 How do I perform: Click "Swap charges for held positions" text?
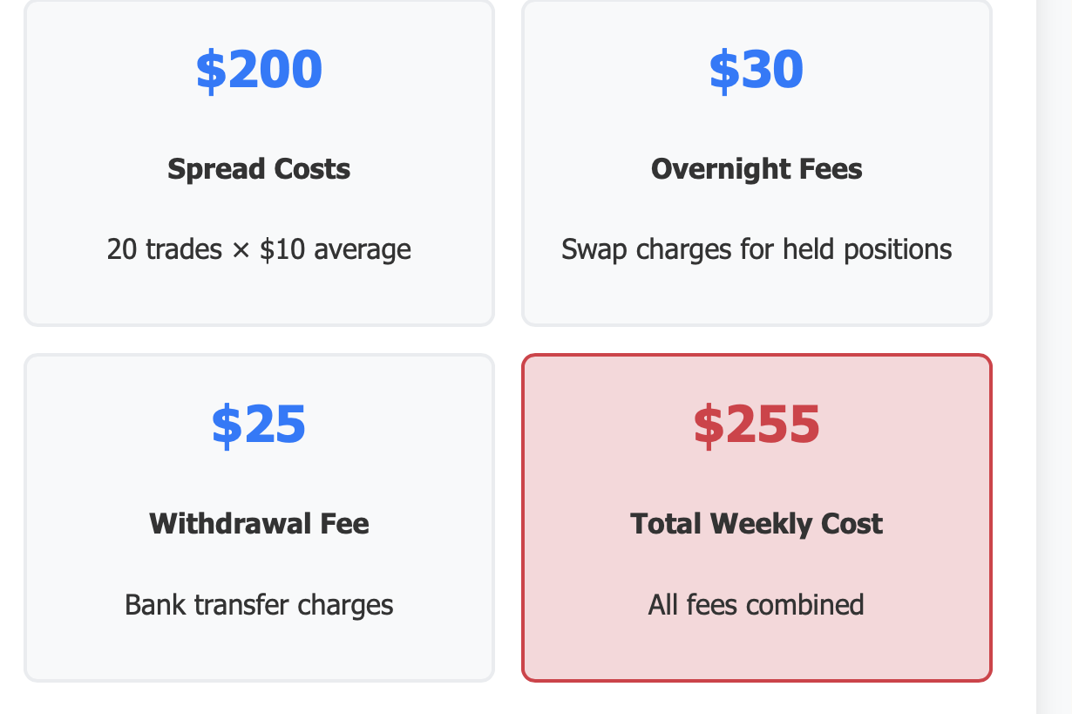[x=757, y=249]
